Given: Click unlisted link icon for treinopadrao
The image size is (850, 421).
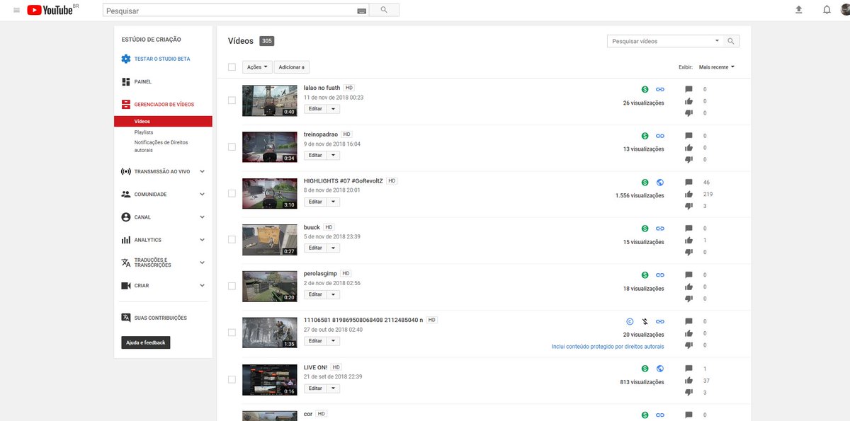Looking at the screenshot, I should pos(660,136).
